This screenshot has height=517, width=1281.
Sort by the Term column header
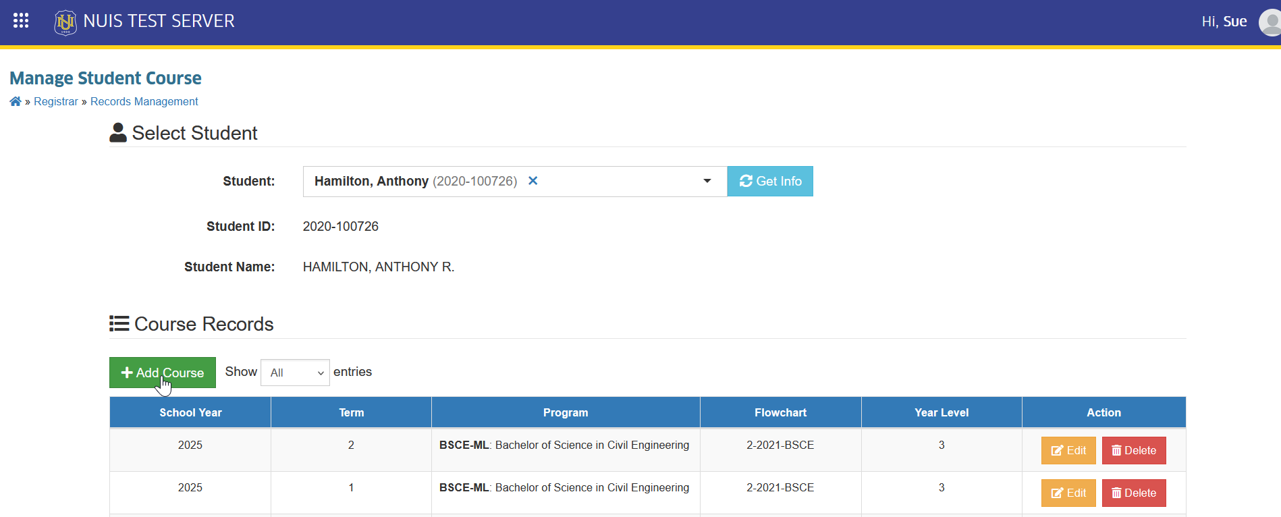pyautogui.click(x=351, y=412)
